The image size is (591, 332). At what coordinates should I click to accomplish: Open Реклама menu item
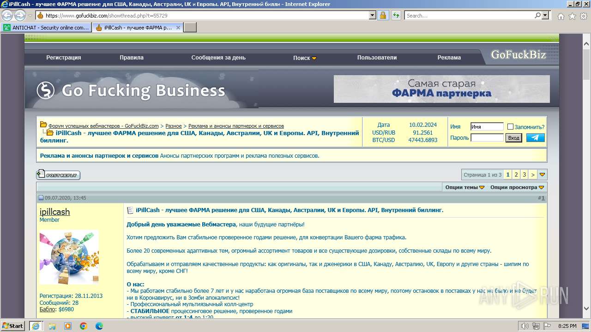click(449, 58)
